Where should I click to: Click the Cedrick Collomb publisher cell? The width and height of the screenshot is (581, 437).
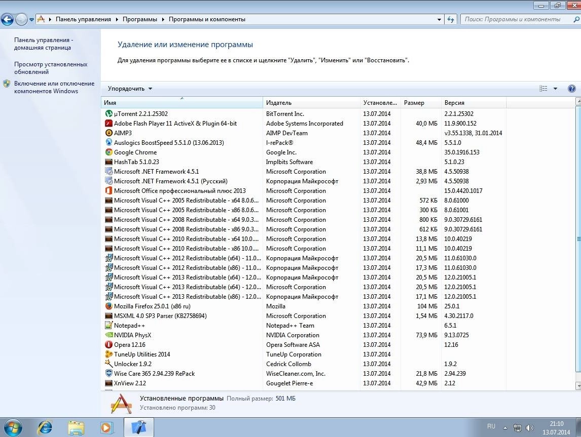pyautogui.click(x=288, y=364)
